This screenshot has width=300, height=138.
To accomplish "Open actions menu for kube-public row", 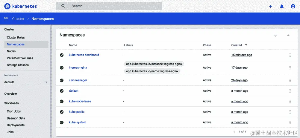I will tap(290, 112).
